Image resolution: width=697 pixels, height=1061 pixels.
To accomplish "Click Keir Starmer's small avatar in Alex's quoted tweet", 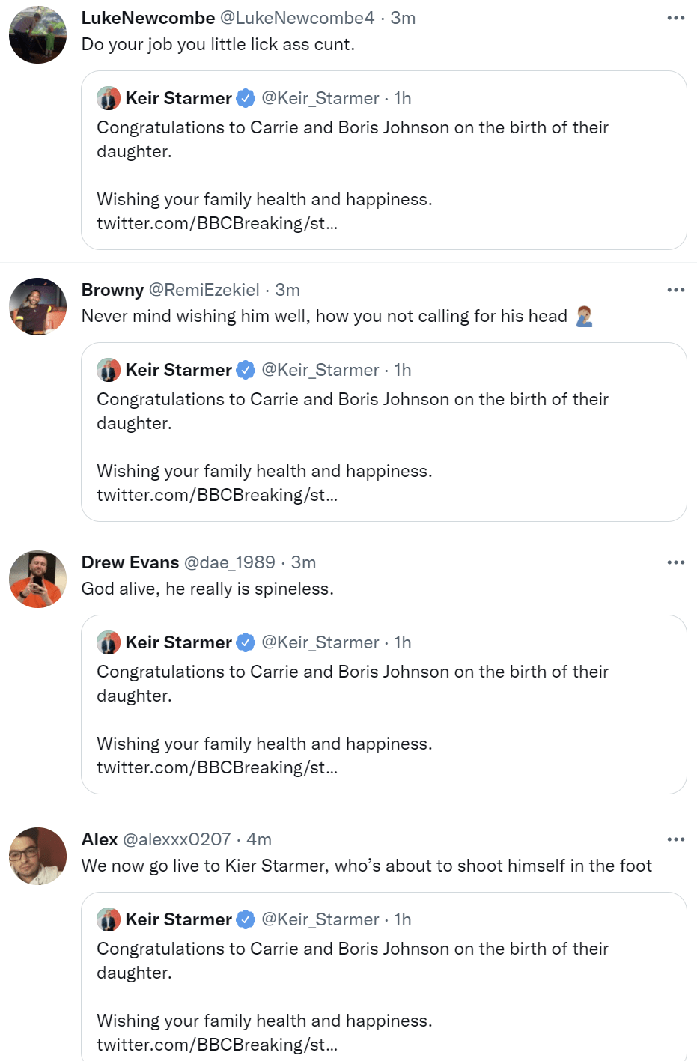I will coord(109,919).
